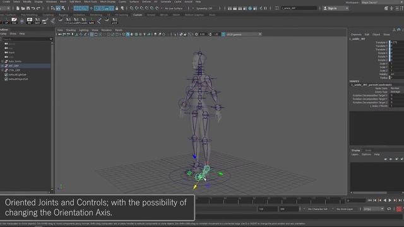Click the New Scene icon
404x227 pixels.
point(18,8)
